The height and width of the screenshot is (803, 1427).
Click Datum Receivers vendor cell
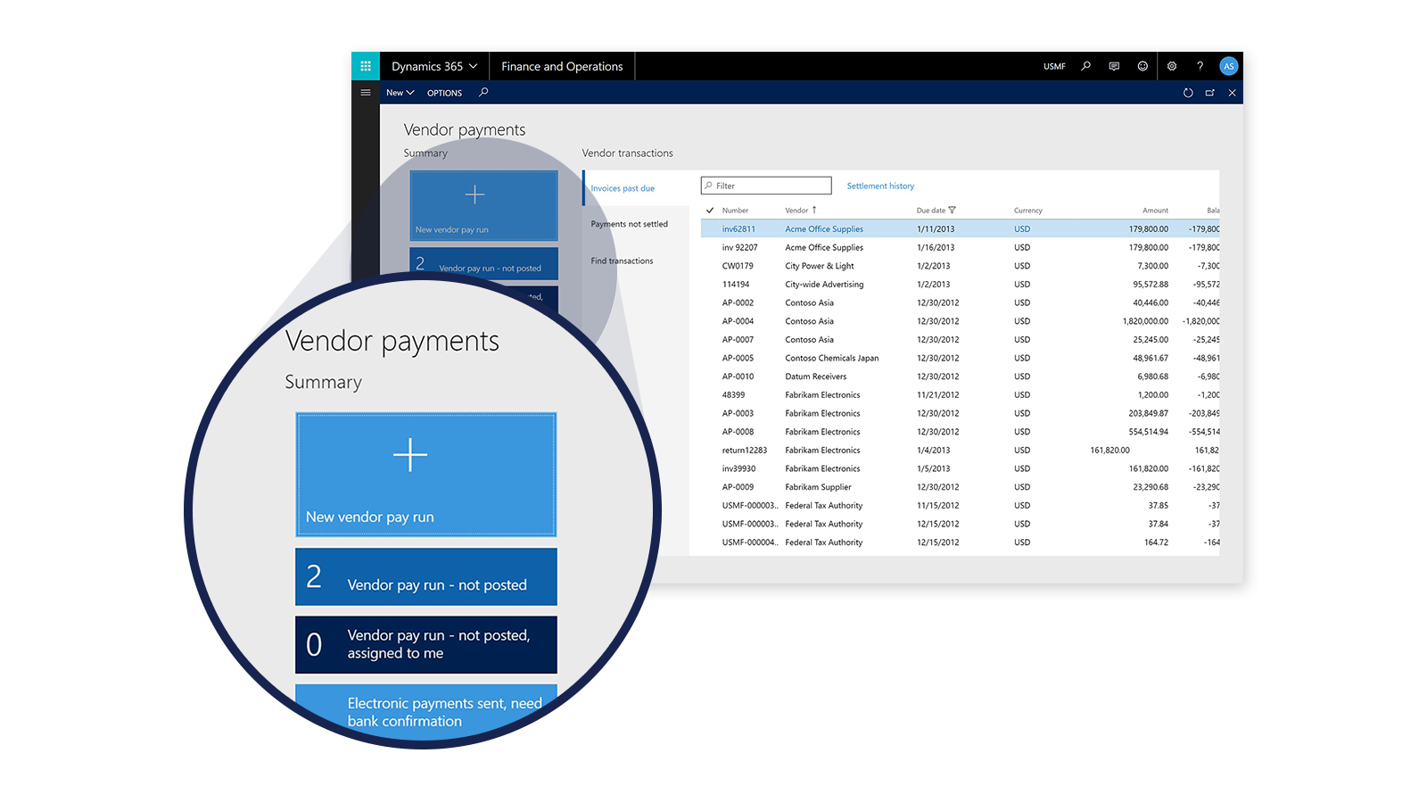click(815, 377)
